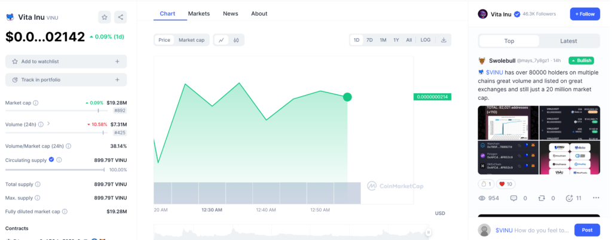The height and width of the screenshot is (240, 612).
Task: Click the share icon beside VINU
Action: click(120, 17)
